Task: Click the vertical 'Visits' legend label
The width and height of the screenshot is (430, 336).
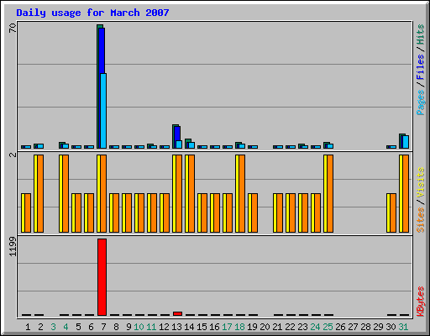Action: 421,182
